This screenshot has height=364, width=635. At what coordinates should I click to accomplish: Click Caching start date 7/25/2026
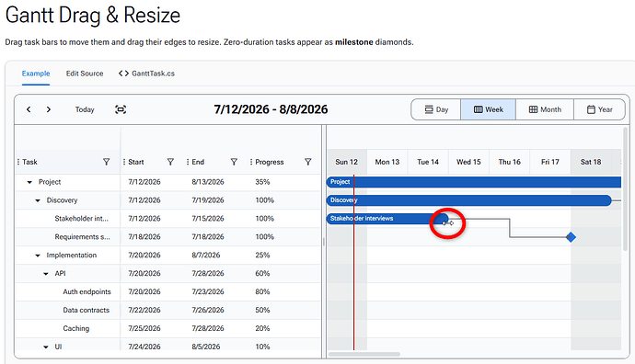click(x=144, y=328)
